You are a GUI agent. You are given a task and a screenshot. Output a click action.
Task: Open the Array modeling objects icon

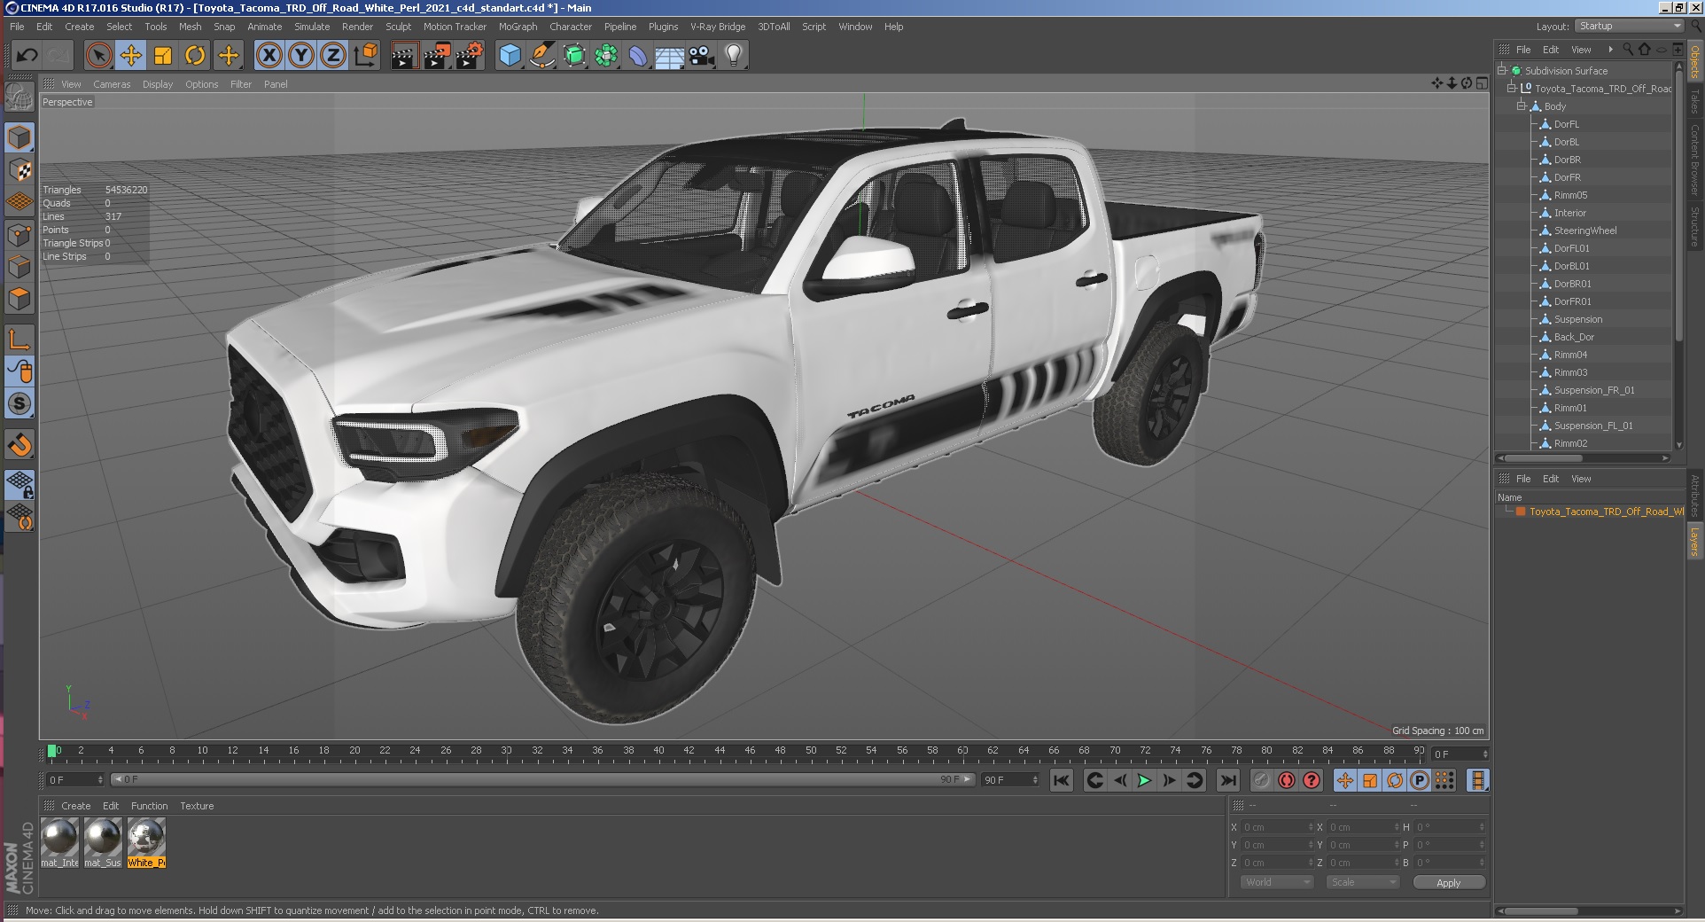[x=606, y=56]
